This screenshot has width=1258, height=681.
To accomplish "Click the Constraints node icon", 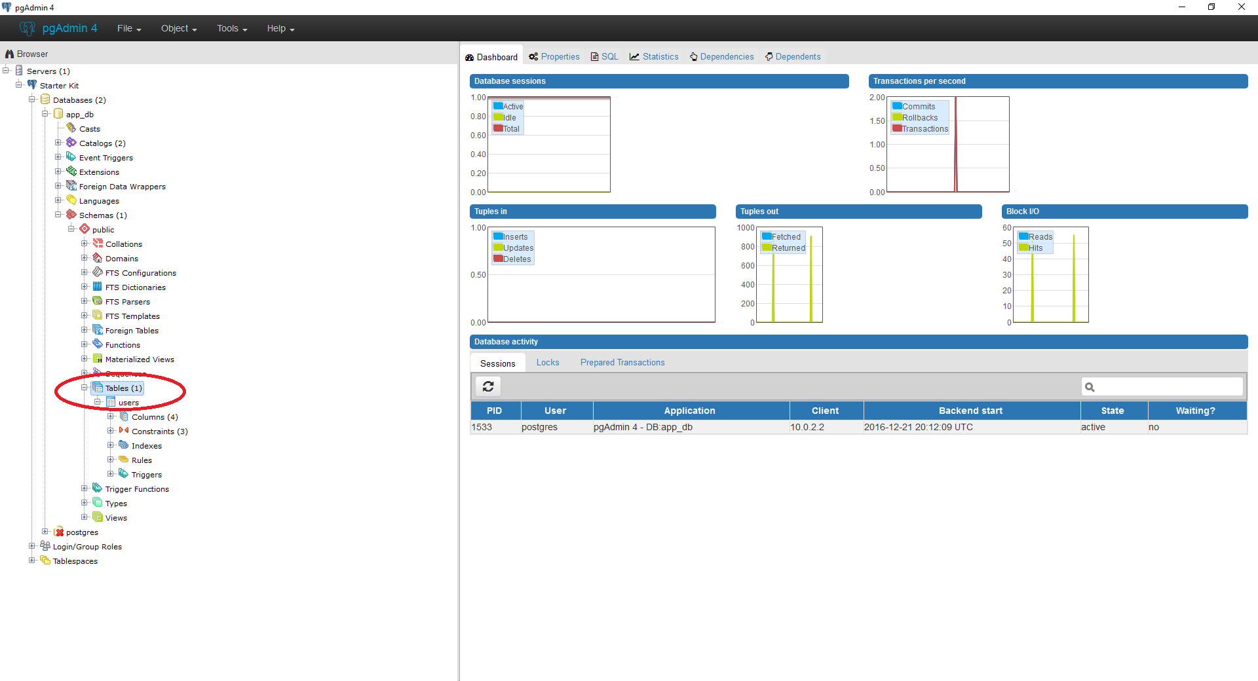I will [124, 431].
